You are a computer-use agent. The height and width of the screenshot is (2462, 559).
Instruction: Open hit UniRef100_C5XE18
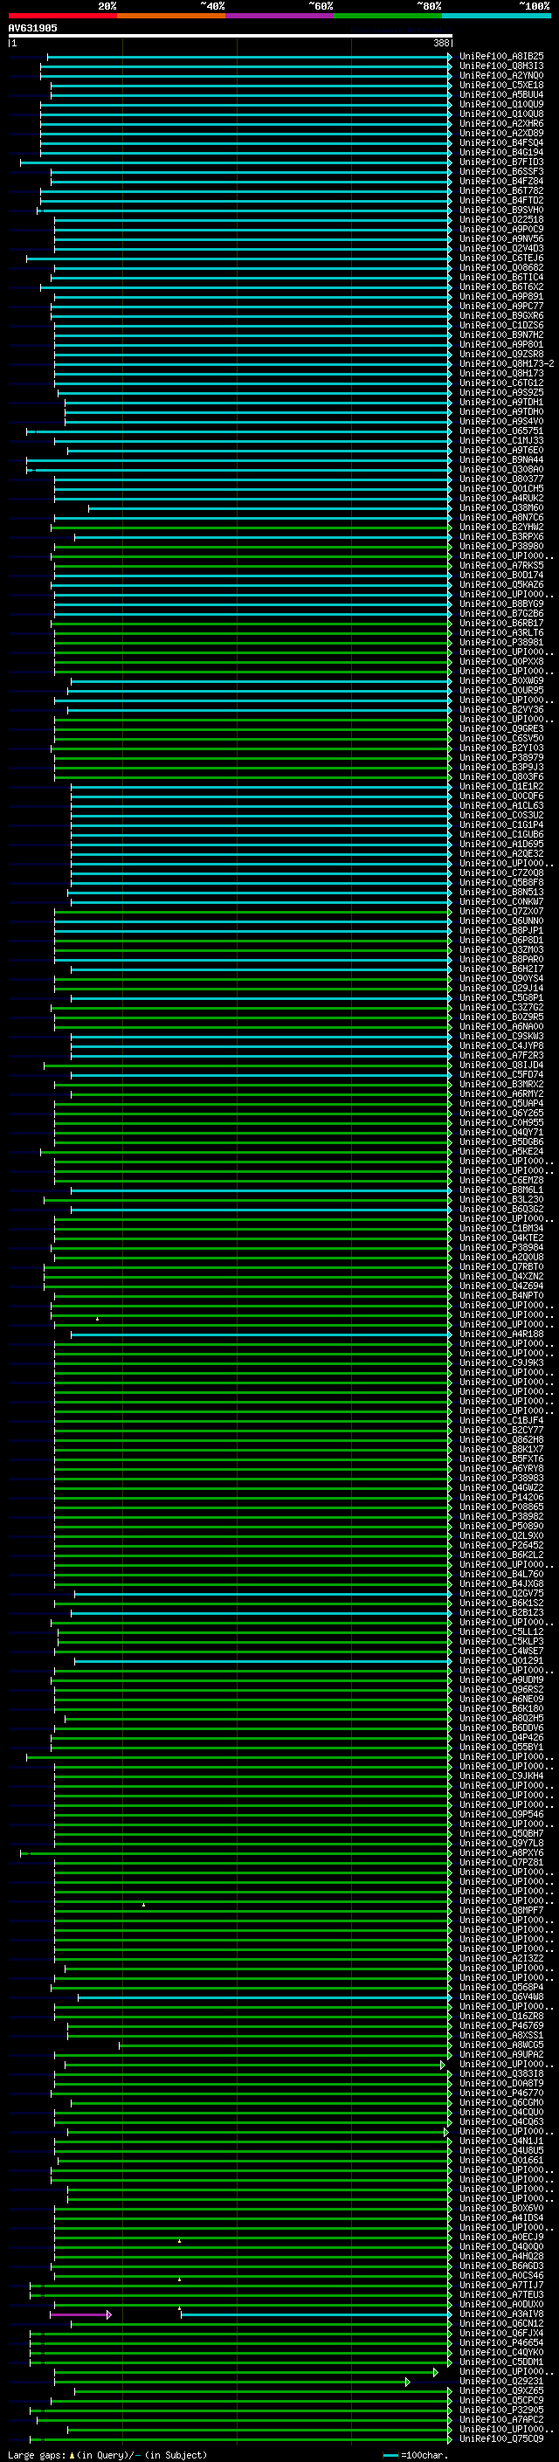click(x=501, y=85)
